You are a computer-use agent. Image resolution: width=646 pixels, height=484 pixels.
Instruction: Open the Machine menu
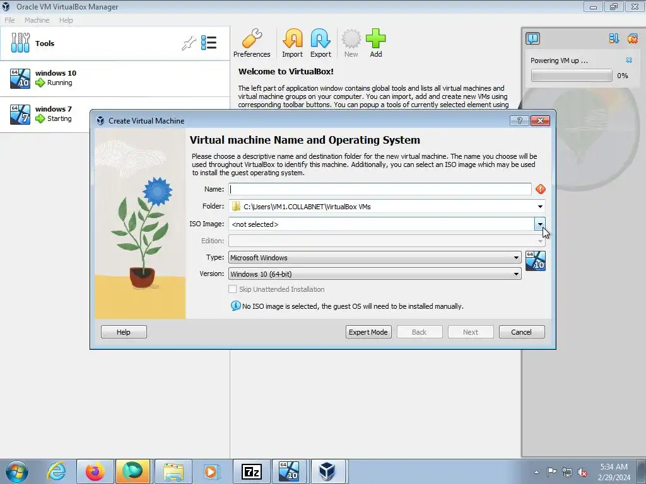[37, 20]
